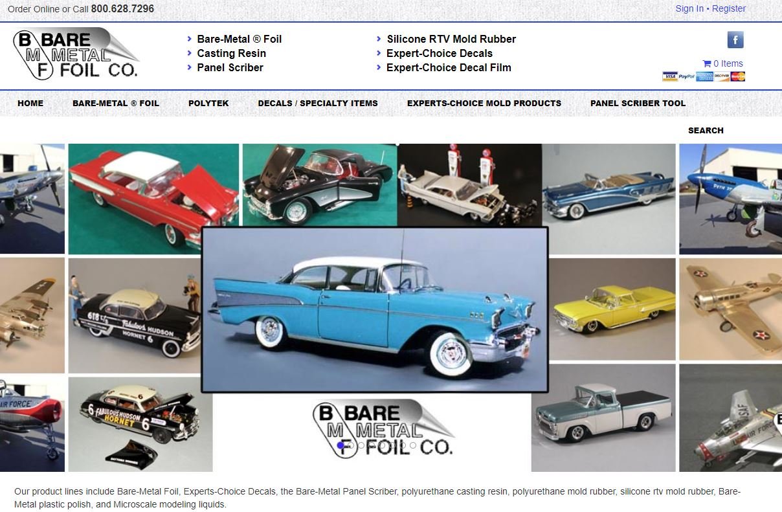Click the shopping cart icon
The image size is (782, 512).
click(707, 63)
